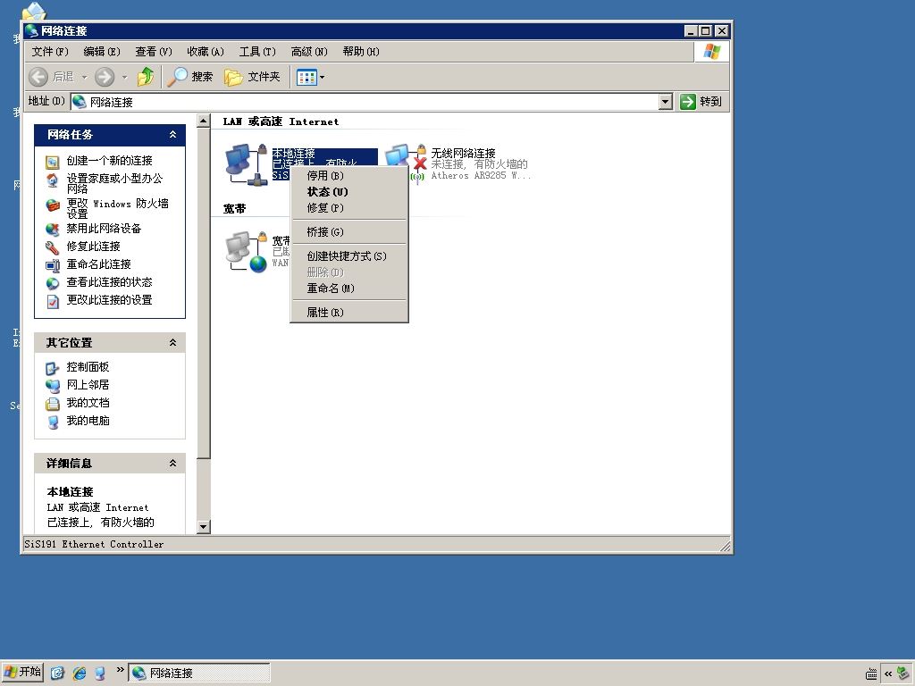
Task: Click 创建一个新的连接 link
Action: point(109,161)
